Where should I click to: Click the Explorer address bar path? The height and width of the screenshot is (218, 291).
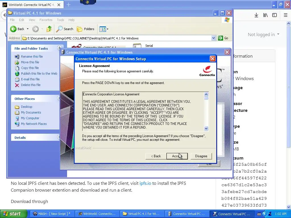click(x=83, y=38)
